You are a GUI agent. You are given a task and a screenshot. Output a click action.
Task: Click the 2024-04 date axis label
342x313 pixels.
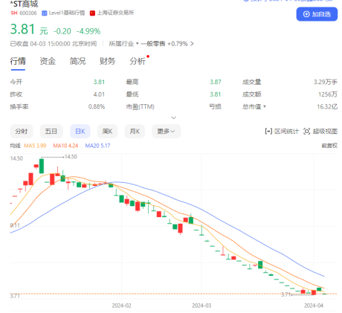(x=314, y=306)
